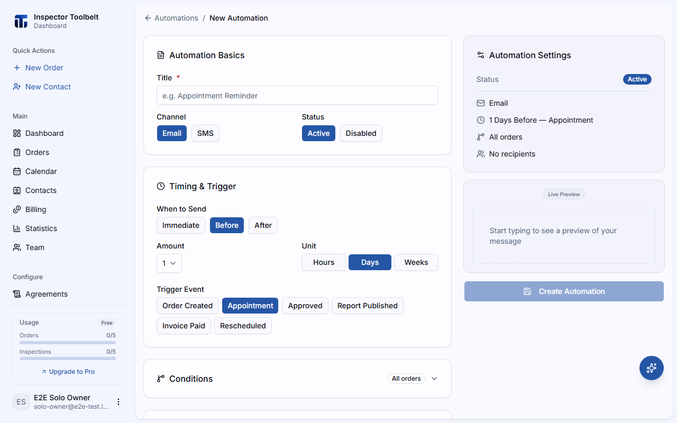Image resolution: width=677 pixels, height=423 pixels.
Task: Select Hours as the unit
Action: click(324, 262)
